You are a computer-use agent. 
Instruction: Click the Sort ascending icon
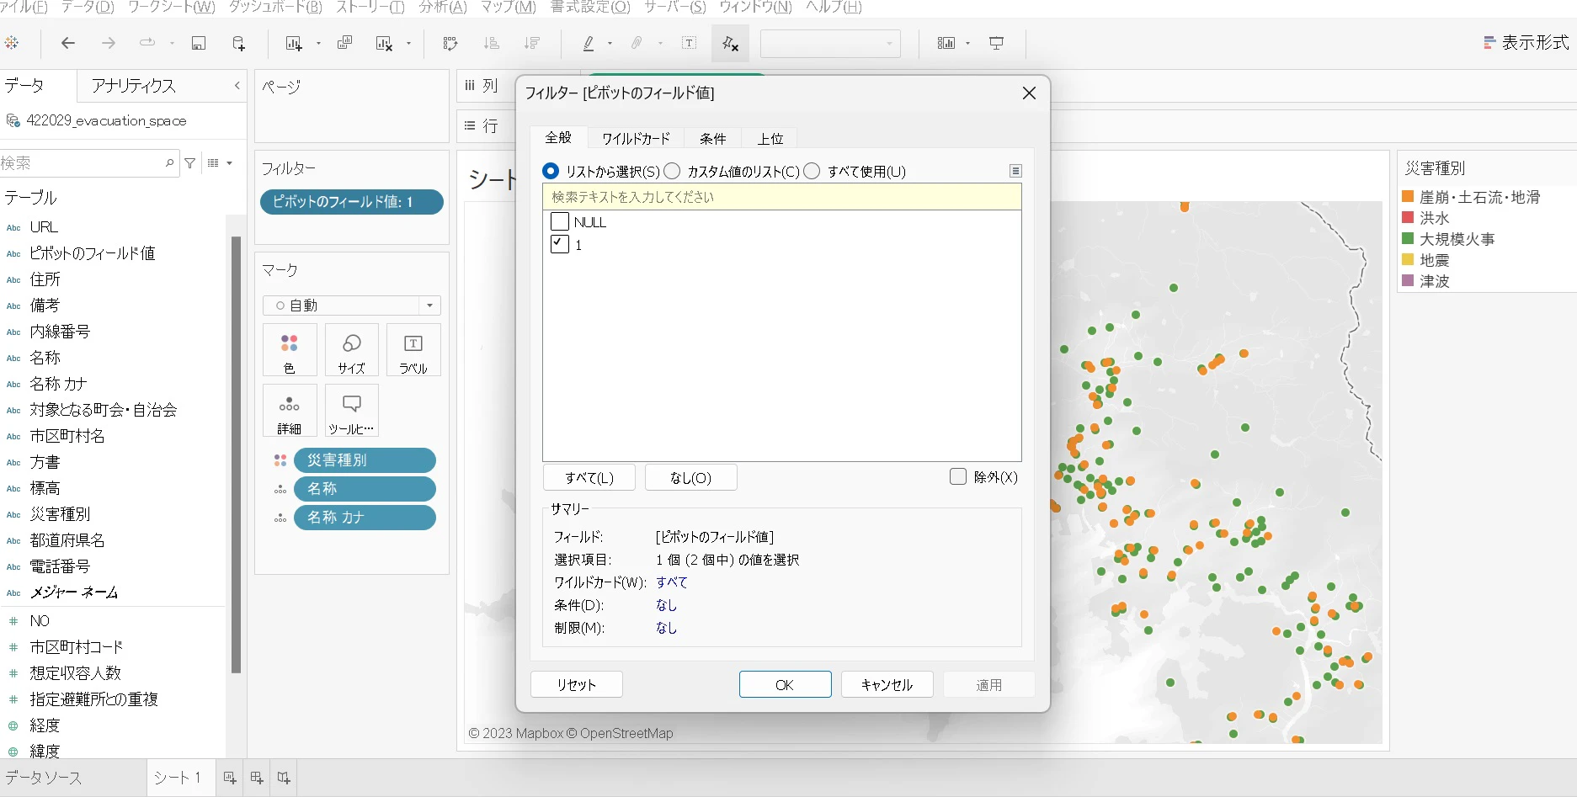(492, 43)
